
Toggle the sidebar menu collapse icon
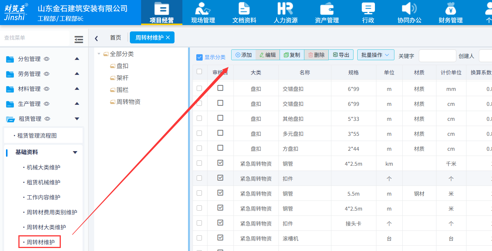coord(79,39)
